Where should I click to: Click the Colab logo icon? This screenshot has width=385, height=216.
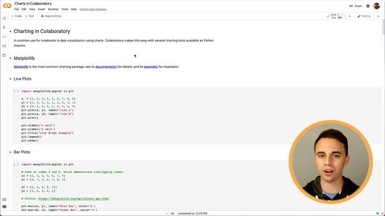click(x=7, y=5)
